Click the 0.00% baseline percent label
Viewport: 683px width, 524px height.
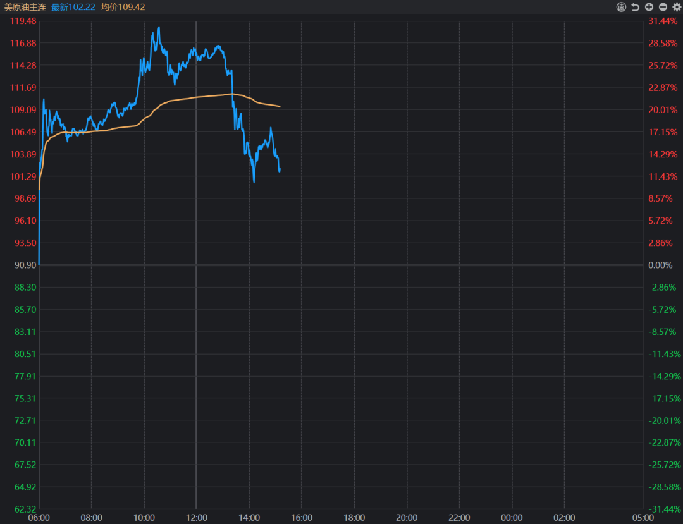[660, 265]
